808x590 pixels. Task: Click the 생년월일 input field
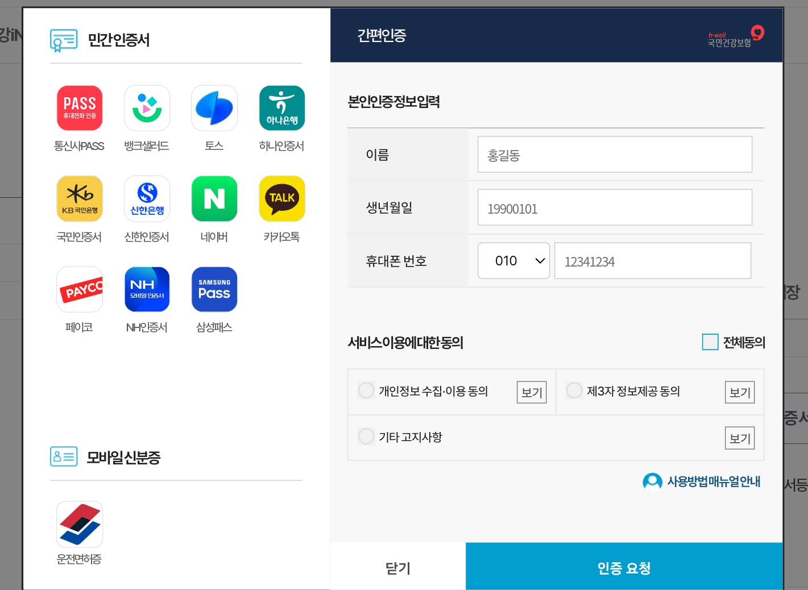615,207
